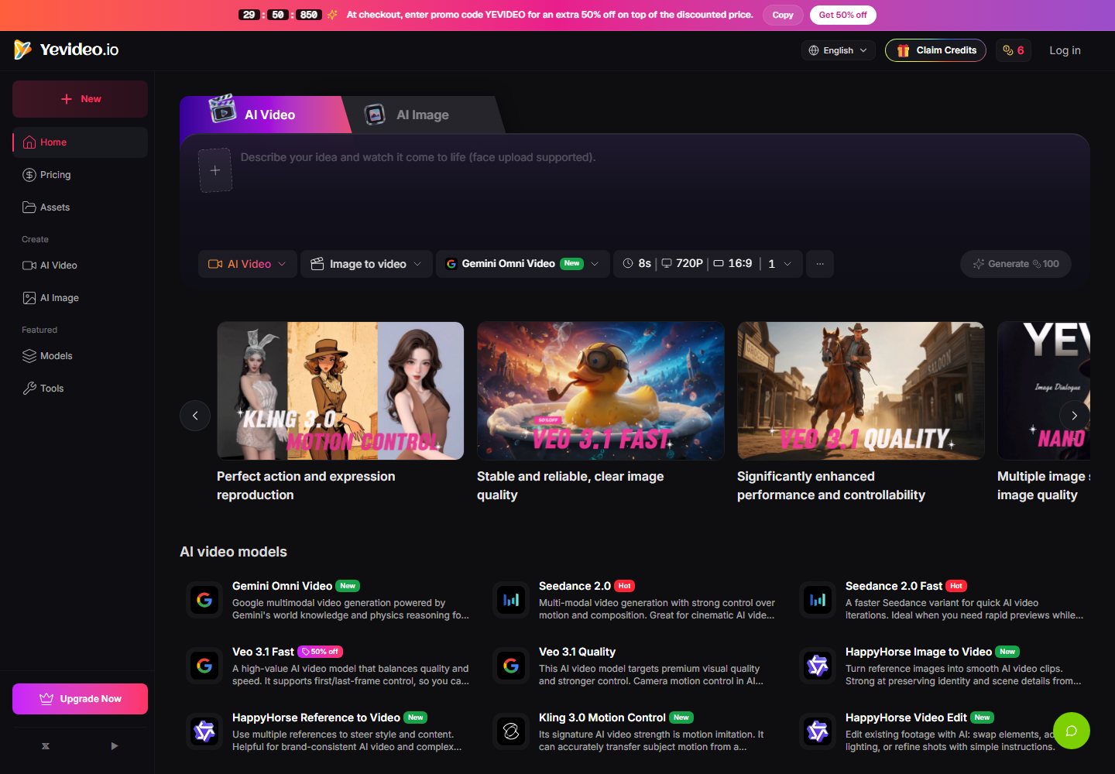Open the Gemini Omni Video title link
The height and width of the screenshot is (774, 1115).
(x=282, y=586)
